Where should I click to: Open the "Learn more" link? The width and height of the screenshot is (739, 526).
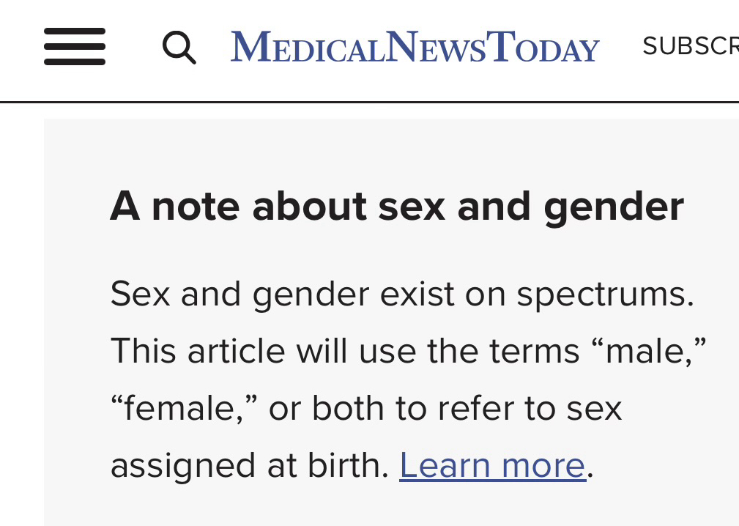(x=492, y=465)
